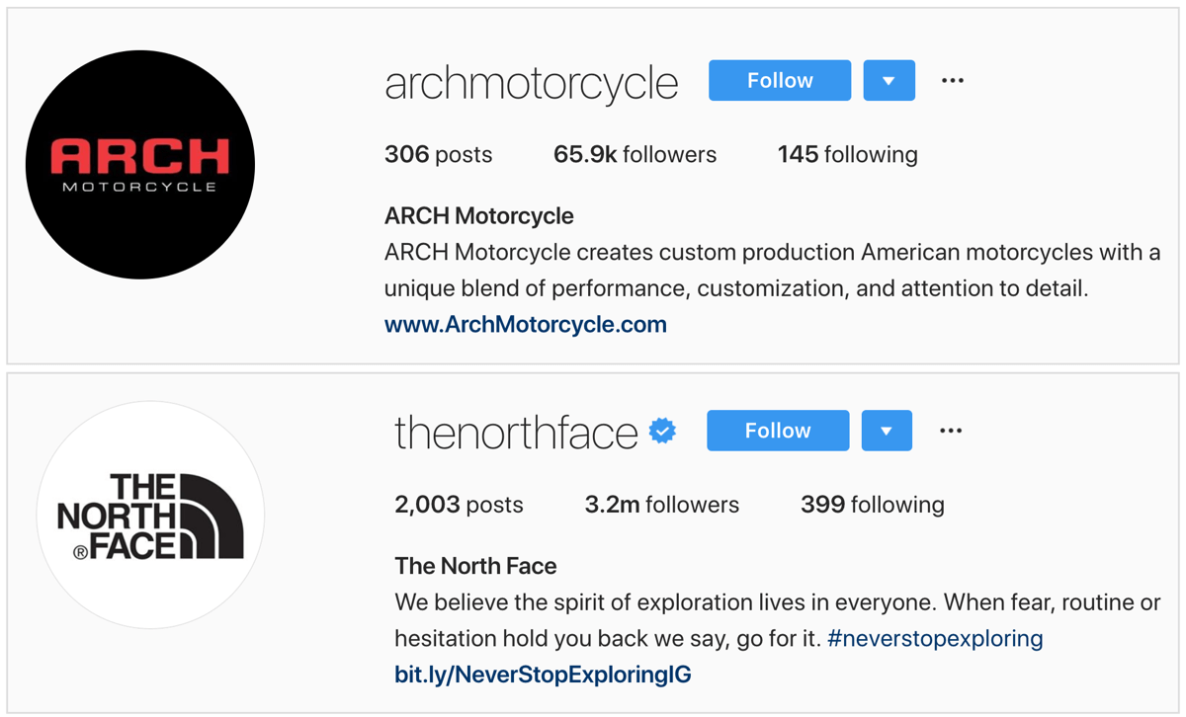The height and width of the screenshot is (717, 1186).
Task: Click the blue verified badge on thenorthface
Action: (662, 432)
